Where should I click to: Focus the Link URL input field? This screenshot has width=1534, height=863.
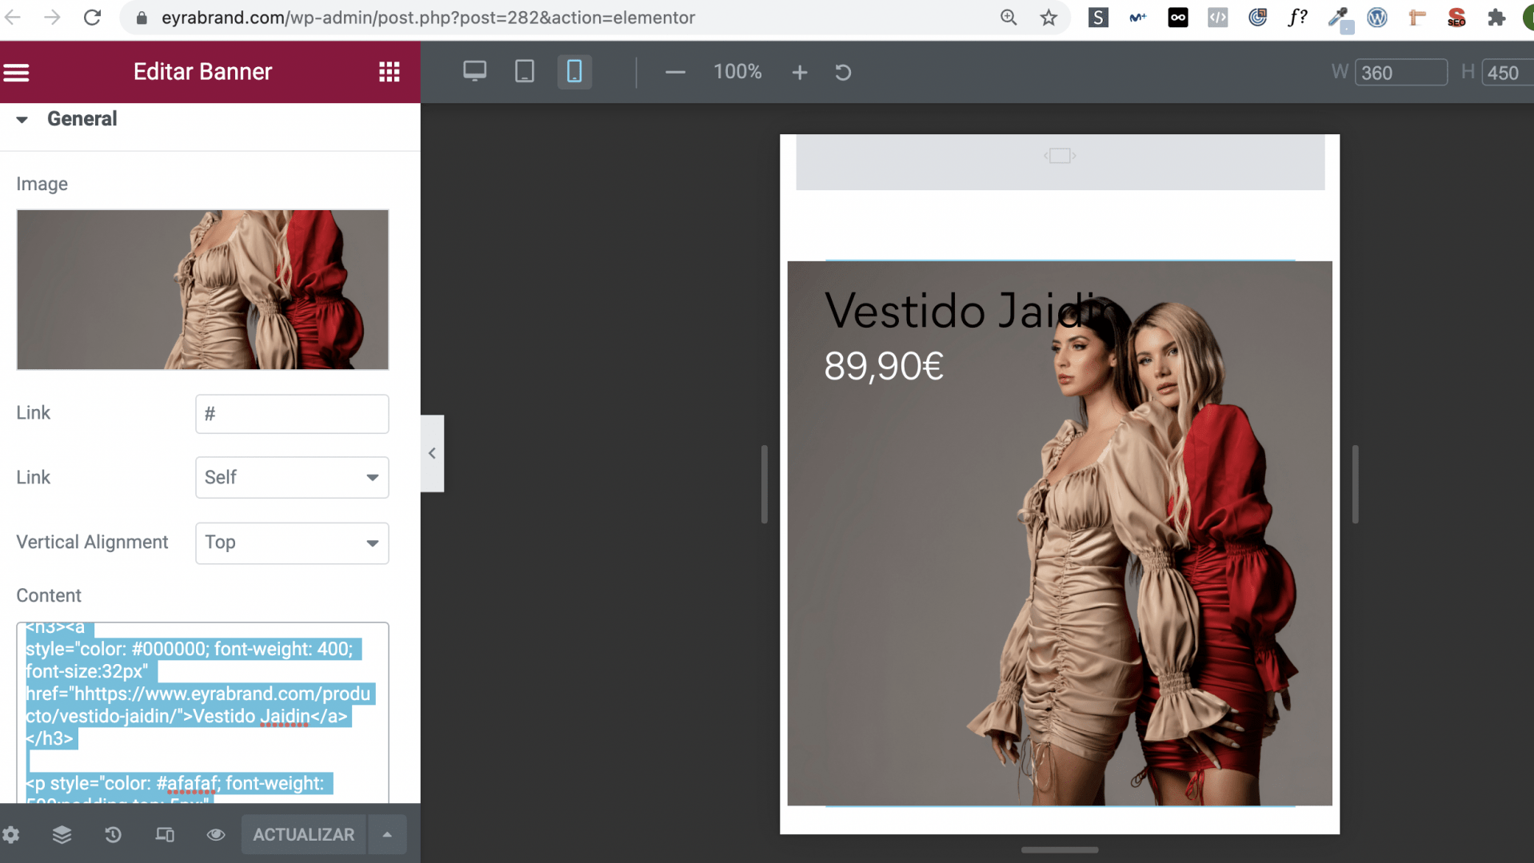[x=292, y=414]
